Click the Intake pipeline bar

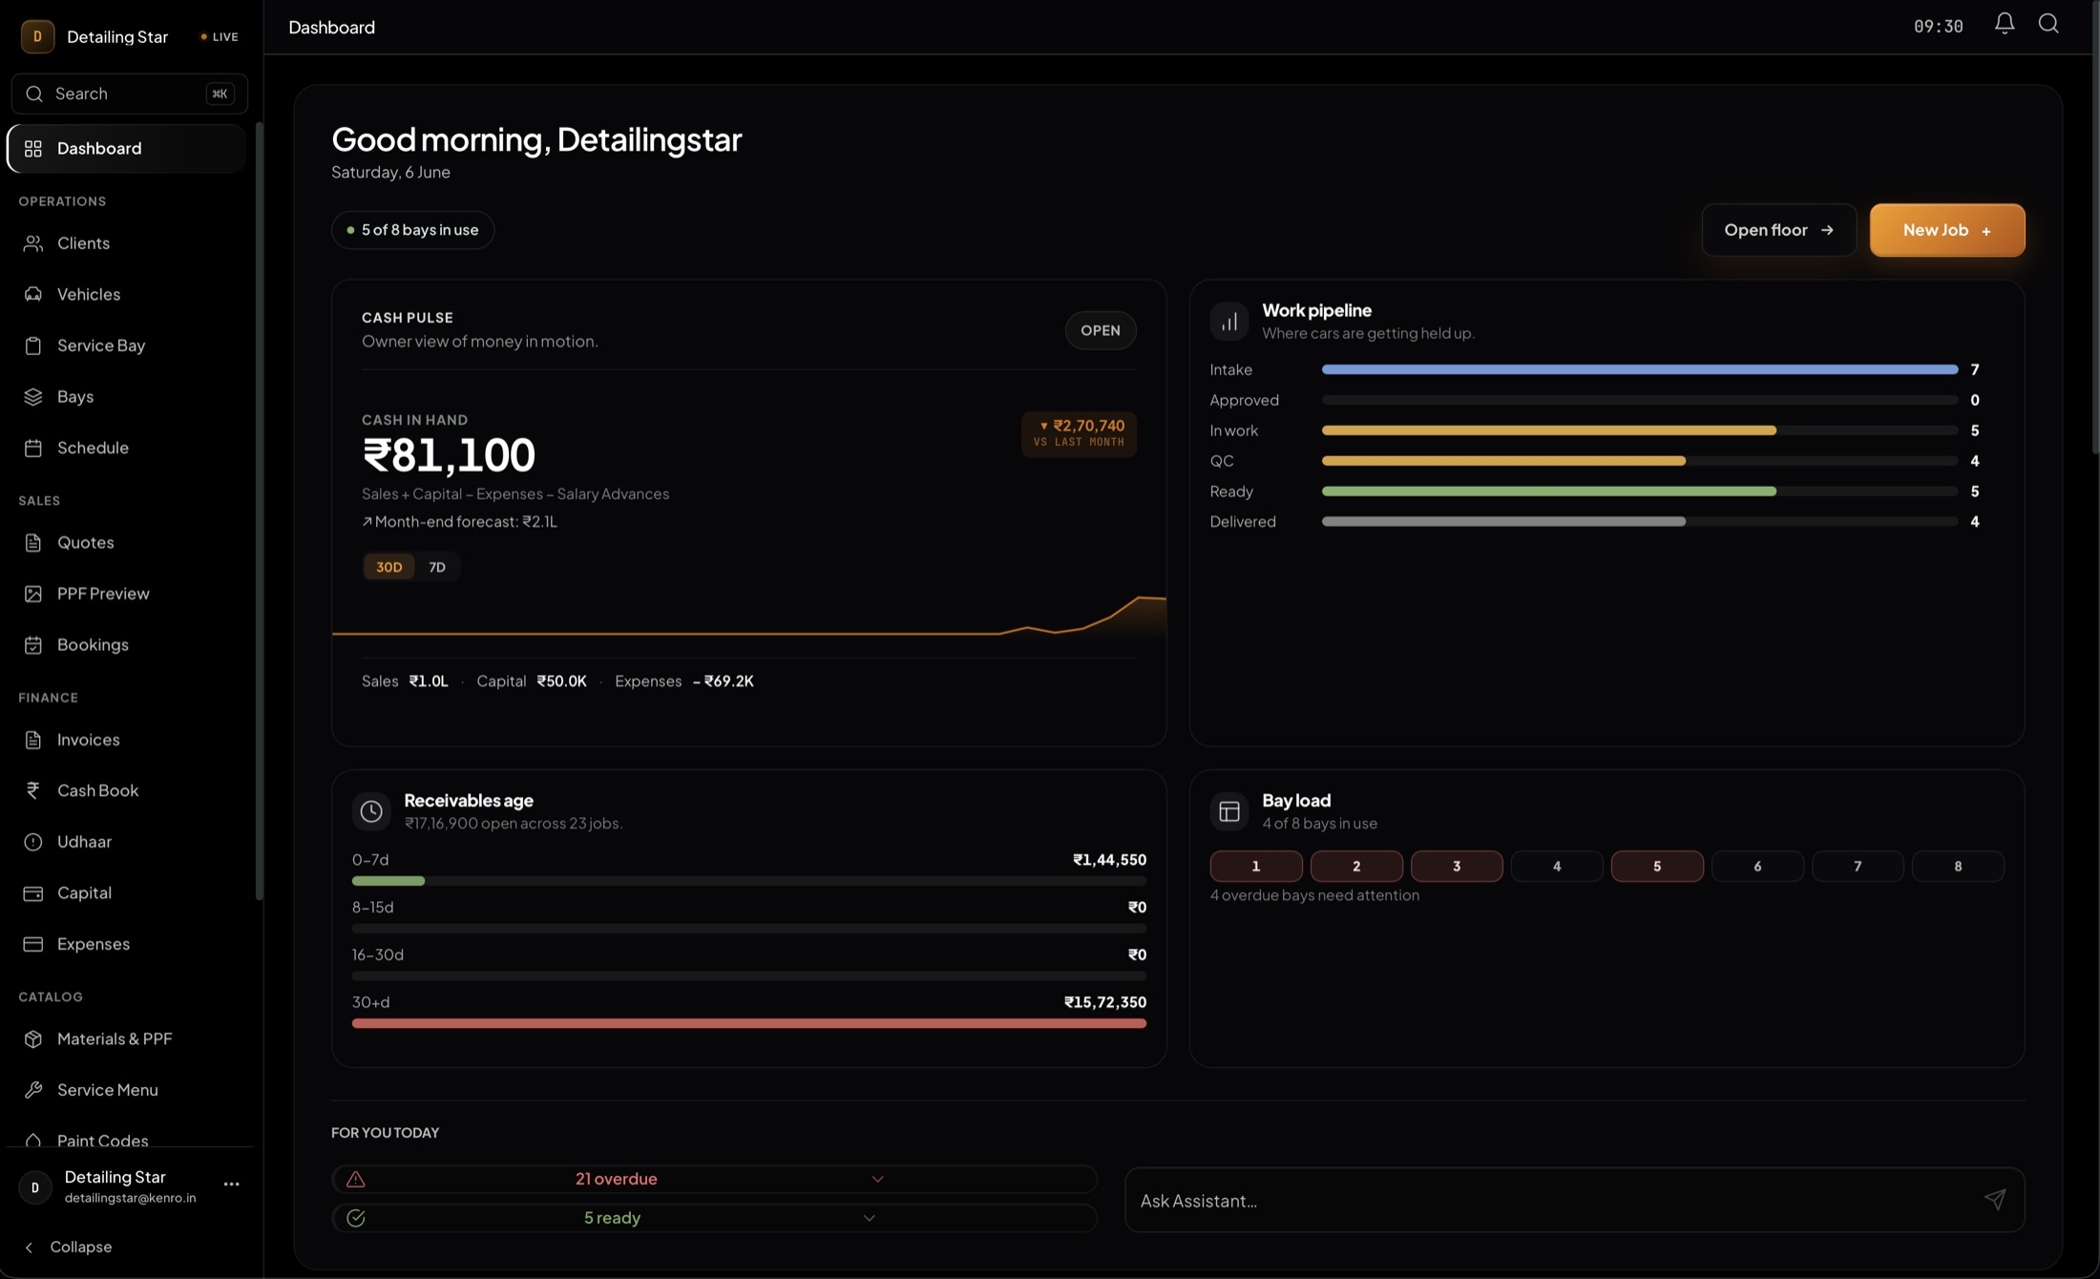tap(1640, 369)
